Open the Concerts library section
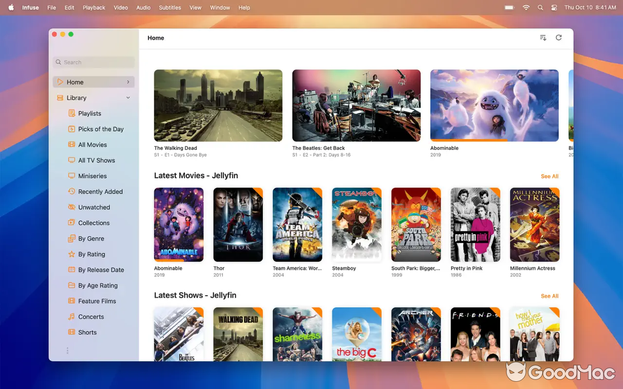The width and height of the screenshot is (623, 389). pyautogui.click(x=92, y=317)
